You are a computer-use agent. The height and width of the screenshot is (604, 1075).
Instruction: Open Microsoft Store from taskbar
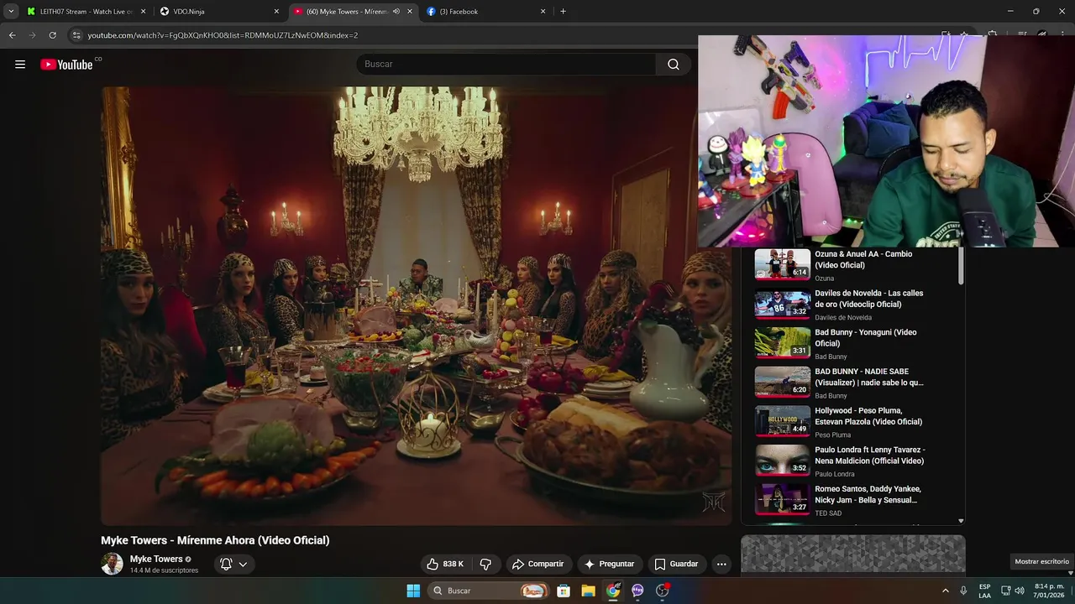(x=564, y=591)
